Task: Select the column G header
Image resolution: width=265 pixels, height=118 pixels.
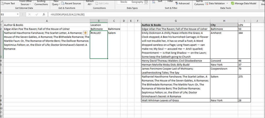Action: pyautogui.click(x=176, y=21)
